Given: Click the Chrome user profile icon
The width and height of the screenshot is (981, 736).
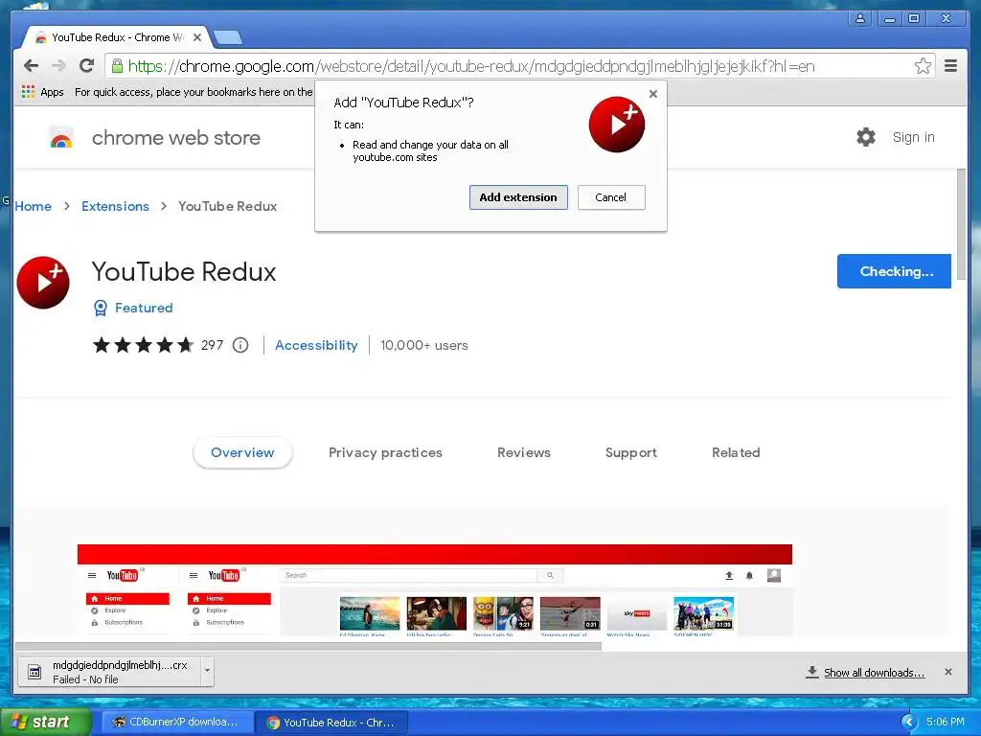Looking at the screenshot, I should [860, 18].
